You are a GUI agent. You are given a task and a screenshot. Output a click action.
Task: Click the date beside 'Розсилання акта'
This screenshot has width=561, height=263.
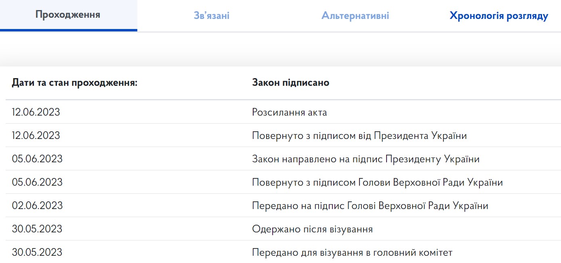(36, 112)
